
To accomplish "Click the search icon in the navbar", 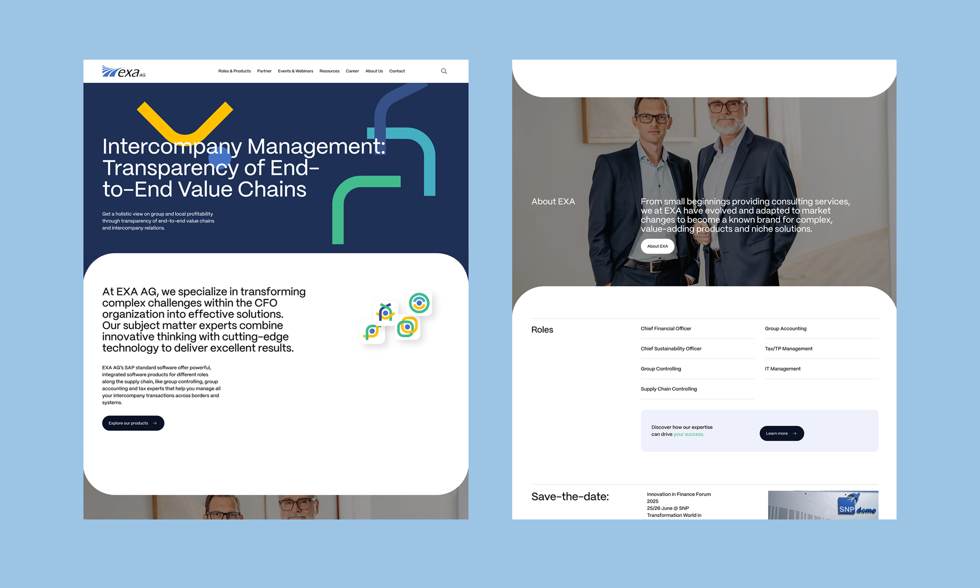I will point(444,71).
